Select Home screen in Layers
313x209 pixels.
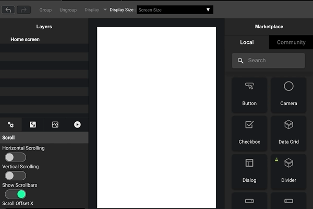click(25, 39)
